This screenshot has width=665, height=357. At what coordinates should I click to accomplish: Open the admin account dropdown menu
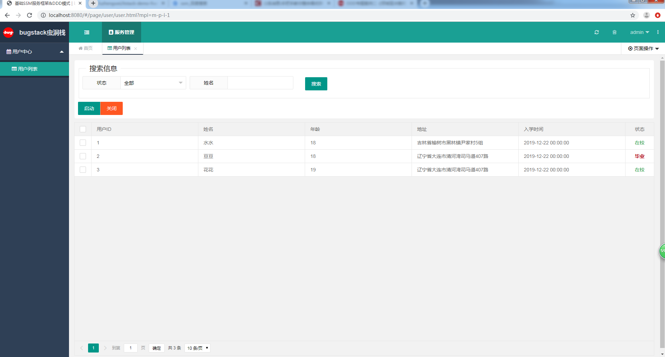tap(639, 32)
